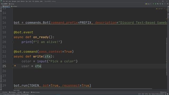169x95 pixels.
Task: Click the vertical editor scrollbar
Action: [167, 57]
